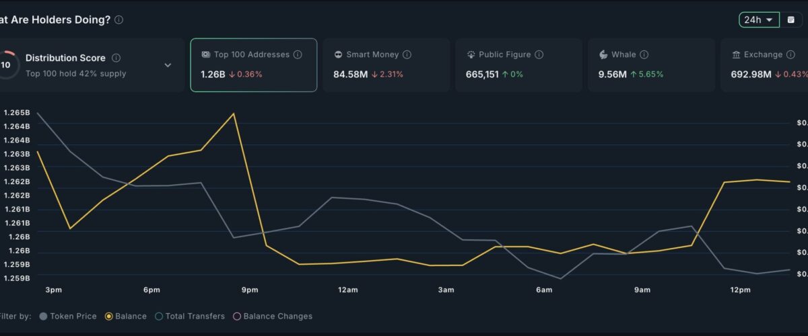Viewport: 808px width, 336px height.
Task: Select the Smart Money card
Action: coord(386,65)
